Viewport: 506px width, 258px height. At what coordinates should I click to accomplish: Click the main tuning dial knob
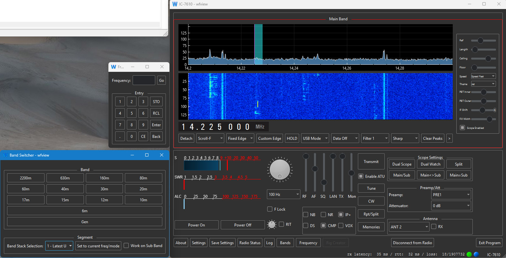click(279, 169)
